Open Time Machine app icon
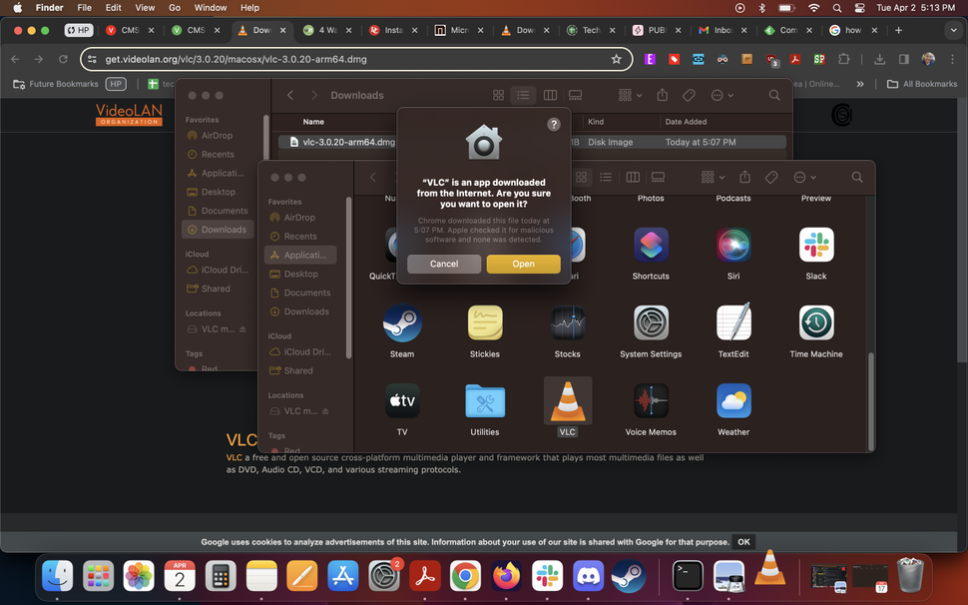The height and width of the screenshot is (605, 968). pyautogui.click(x=815, y=322)
